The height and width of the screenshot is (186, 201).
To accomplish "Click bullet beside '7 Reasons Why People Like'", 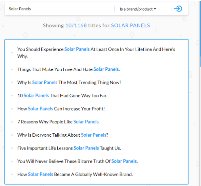I will pos(12,122).
